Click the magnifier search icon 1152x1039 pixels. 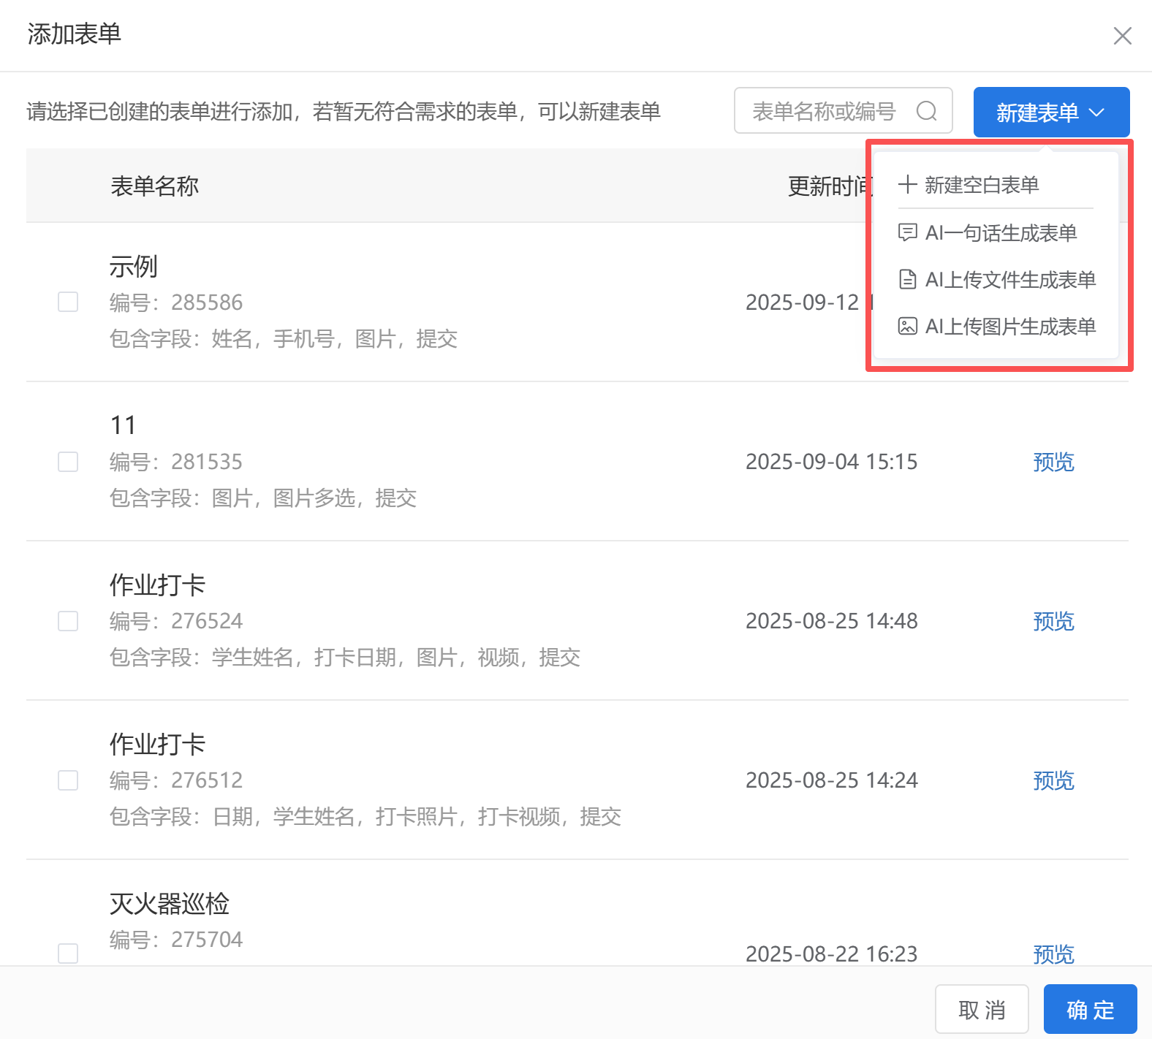926,111
